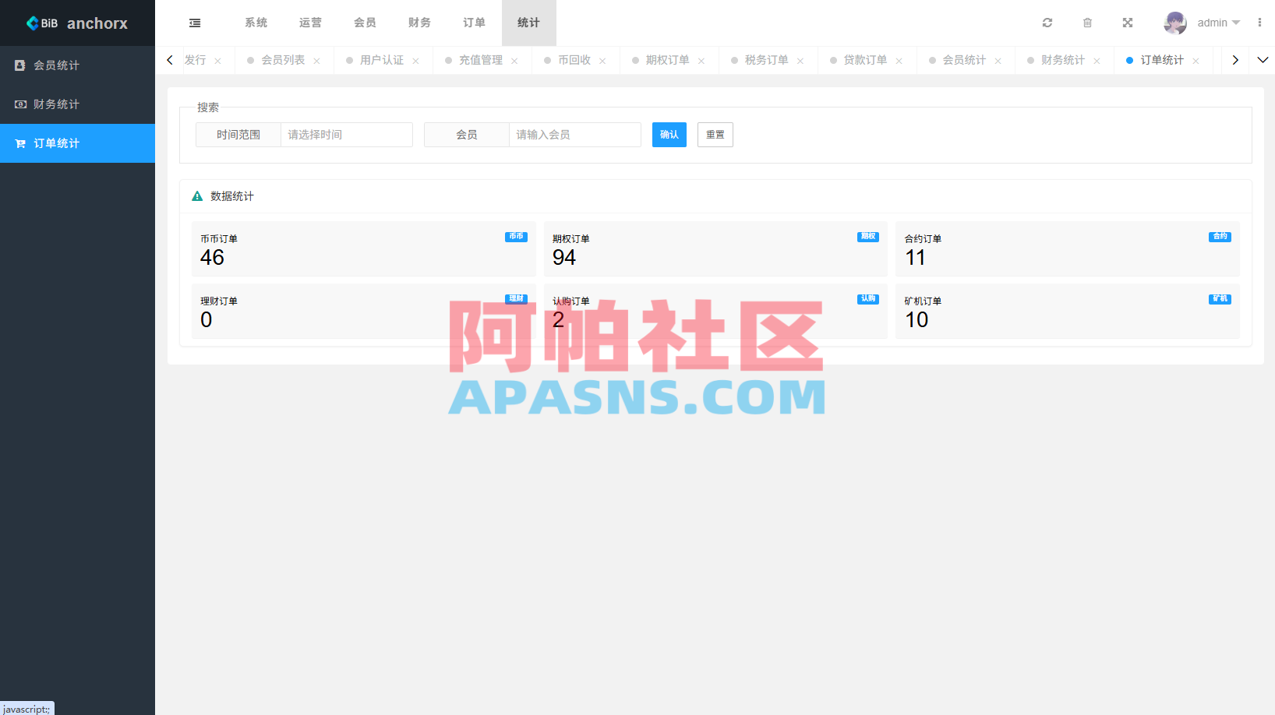Screen dimensions: 1275x715
Task: Close the 币回收 tab
Action: 602,61
